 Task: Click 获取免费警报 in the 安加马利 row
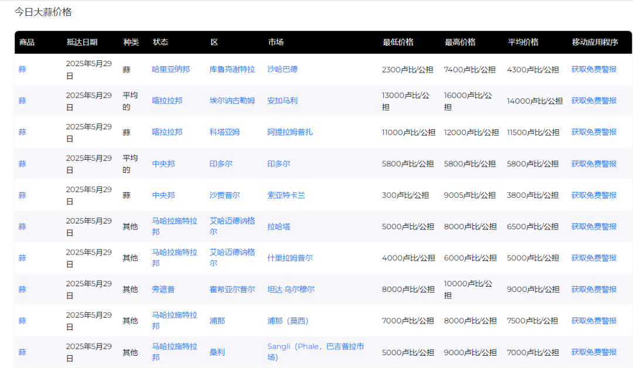[594, 101]
